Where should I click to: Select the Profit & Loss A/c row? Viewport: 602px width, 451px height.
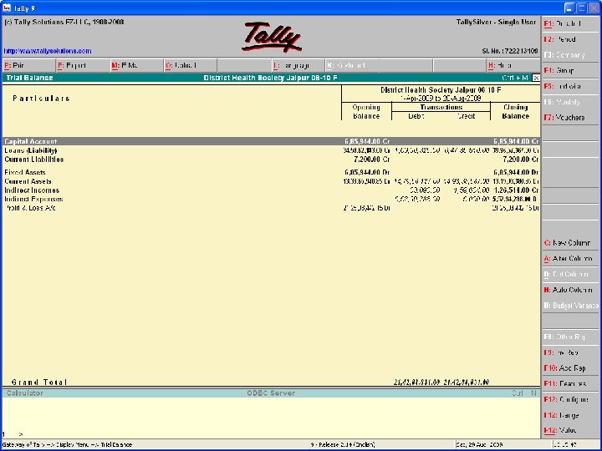[x=271, y=208]
